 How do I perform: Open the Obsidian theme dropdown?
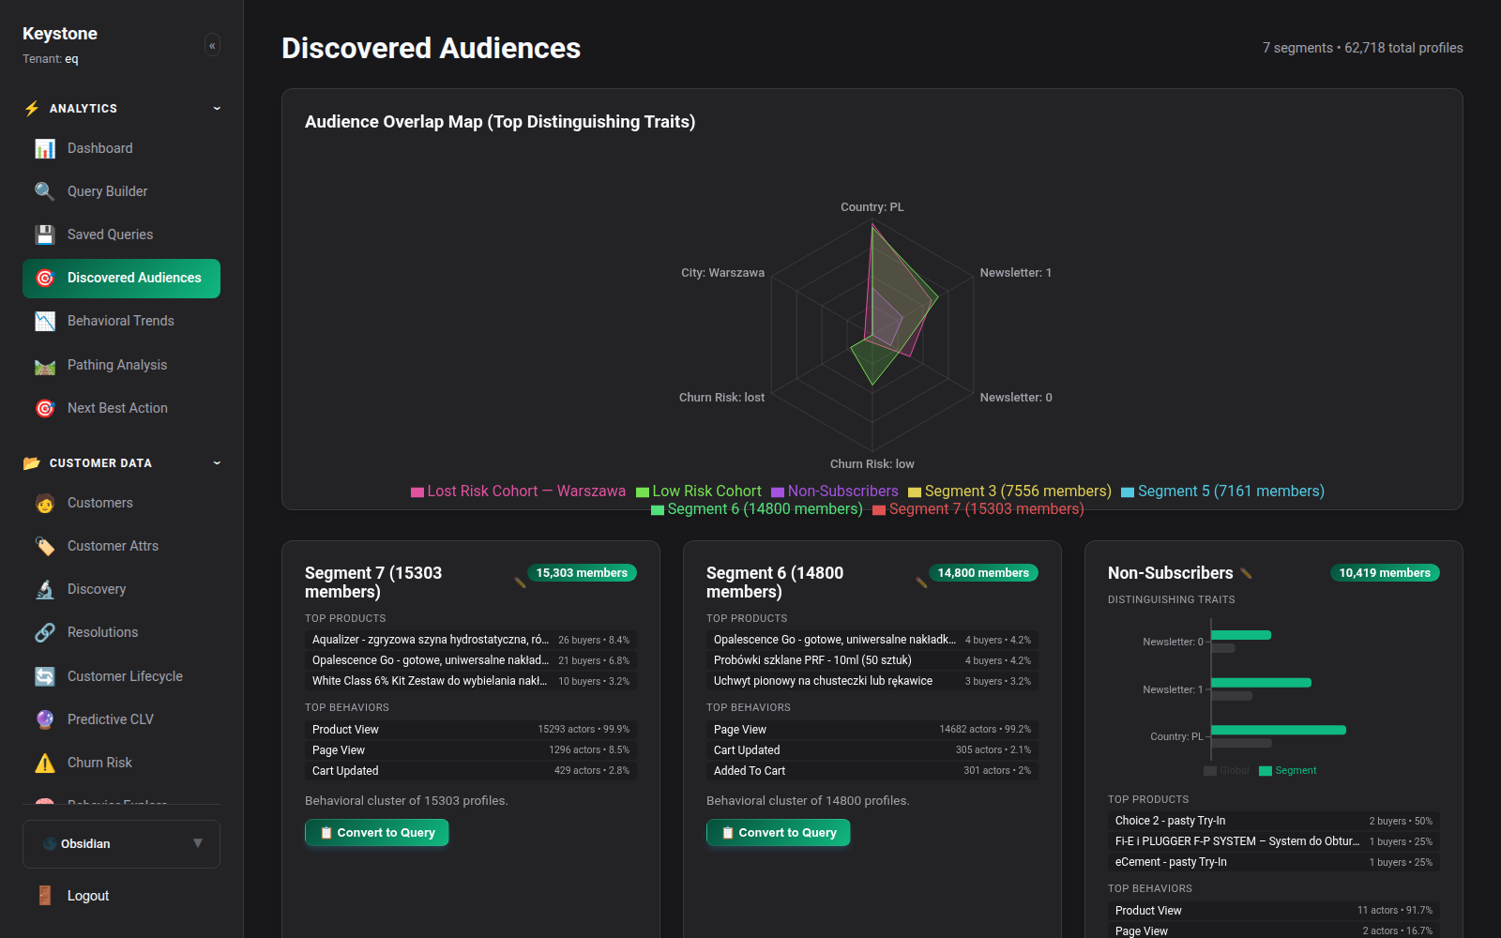coord(121,843)
